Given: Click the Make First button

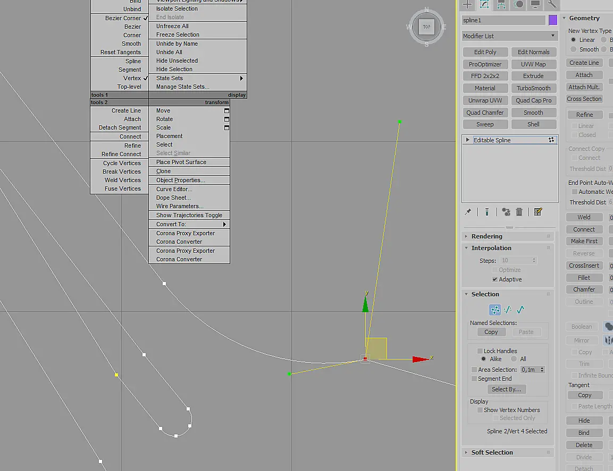Looking at the screenshot, I should tap(584, 241).
